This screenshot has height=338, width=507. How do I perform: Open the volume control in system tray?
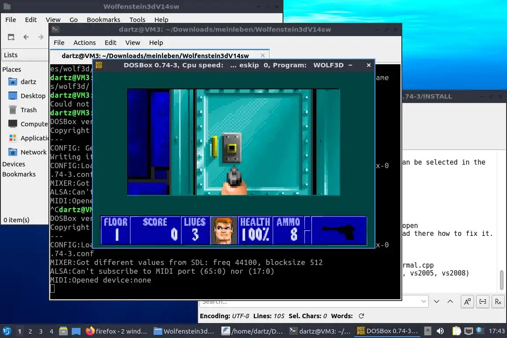pos(440,331)
